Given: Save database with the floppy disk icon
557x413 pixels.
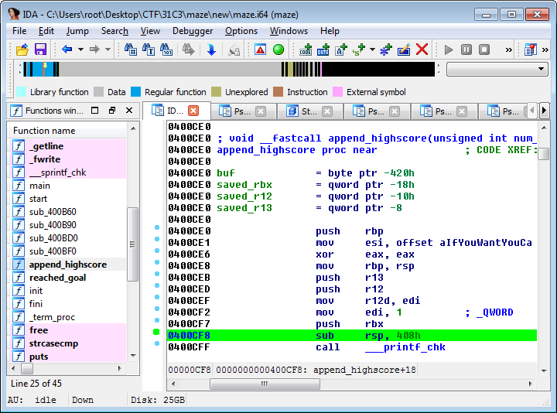Looking at the screenshot, I should pos(40,49).
